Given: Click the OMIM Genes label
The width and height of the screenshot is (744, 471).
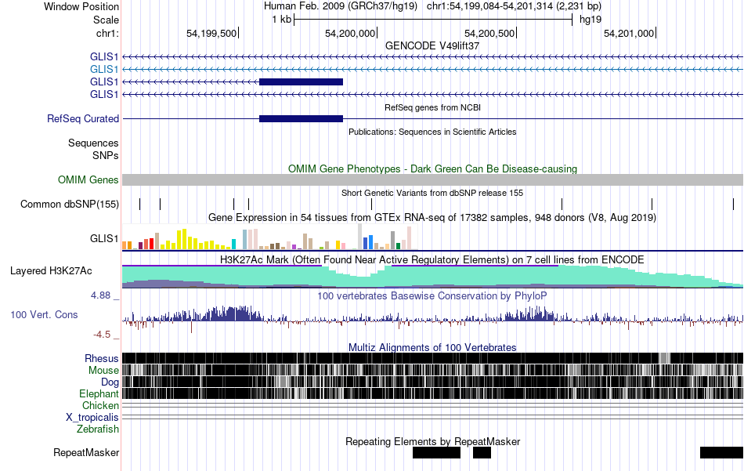Looking at the screenshot, I should [x=88, y=180].
